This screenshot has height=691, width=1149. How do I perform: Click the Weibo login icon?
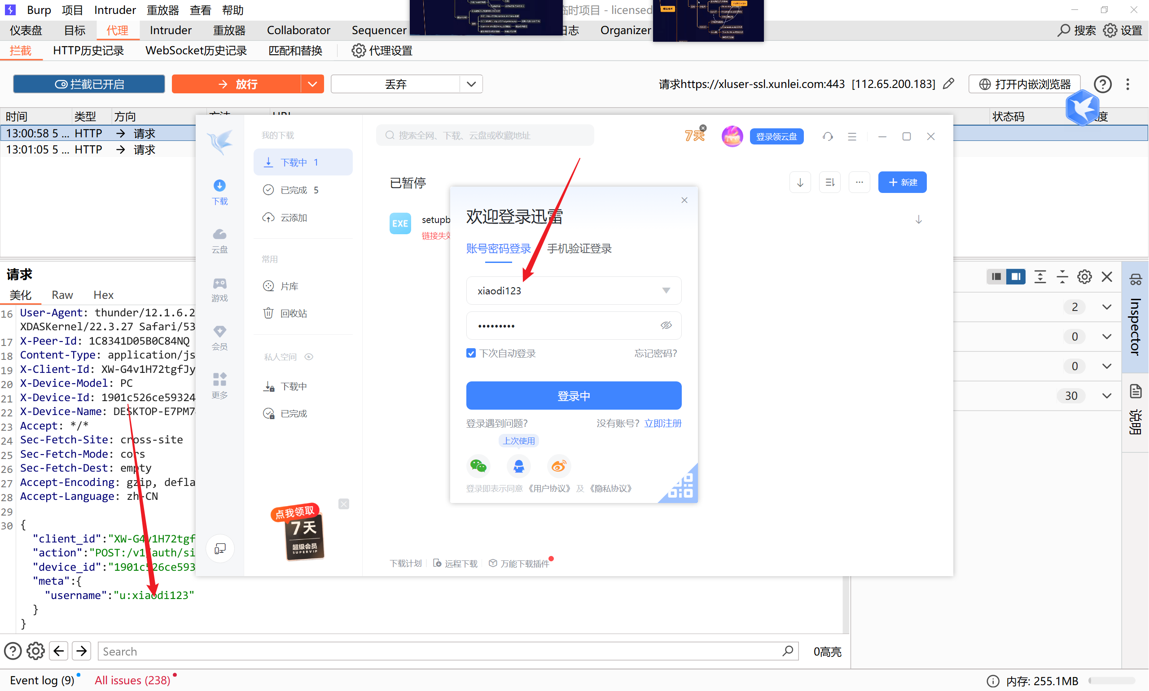[558, 466]
